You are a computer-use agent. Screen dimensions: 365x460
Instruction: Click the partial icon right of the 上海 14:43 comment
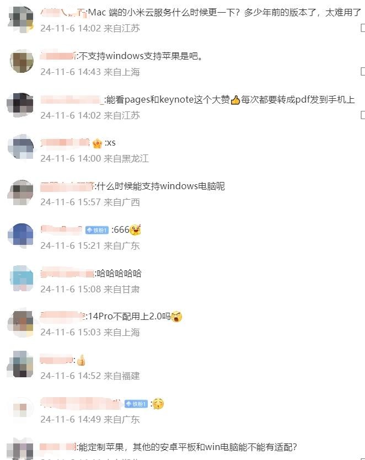tap(363, 71)
